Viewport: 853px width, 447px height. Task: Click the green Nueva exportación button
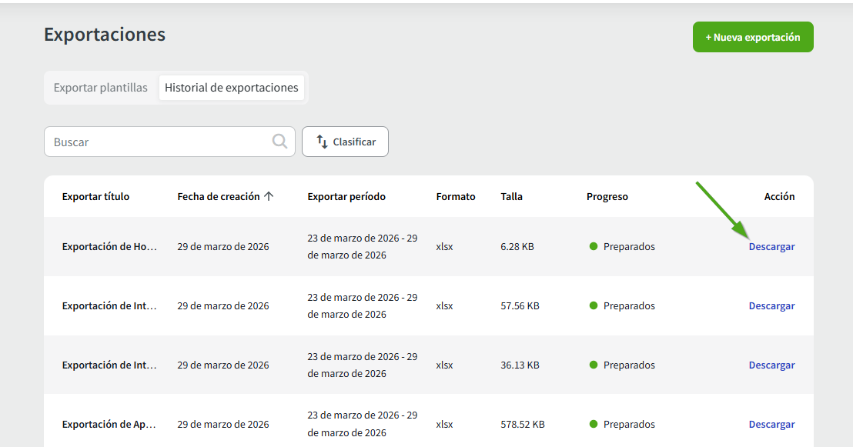point(752,37)
